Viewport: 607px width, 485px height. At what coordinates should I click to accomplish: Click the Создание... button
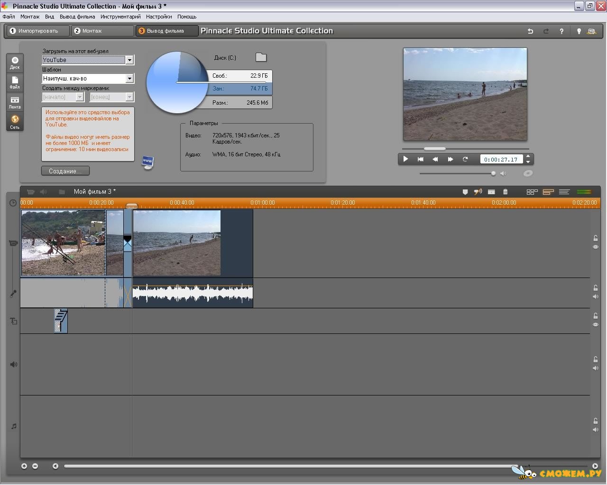65,171
